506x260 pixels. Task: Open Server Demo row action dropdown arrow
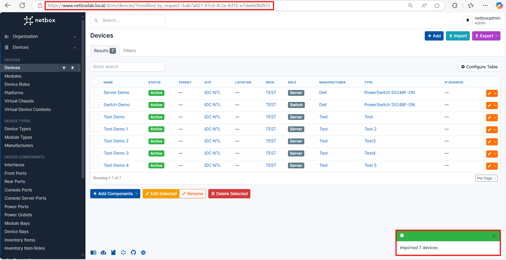click(x=495, y=93)
